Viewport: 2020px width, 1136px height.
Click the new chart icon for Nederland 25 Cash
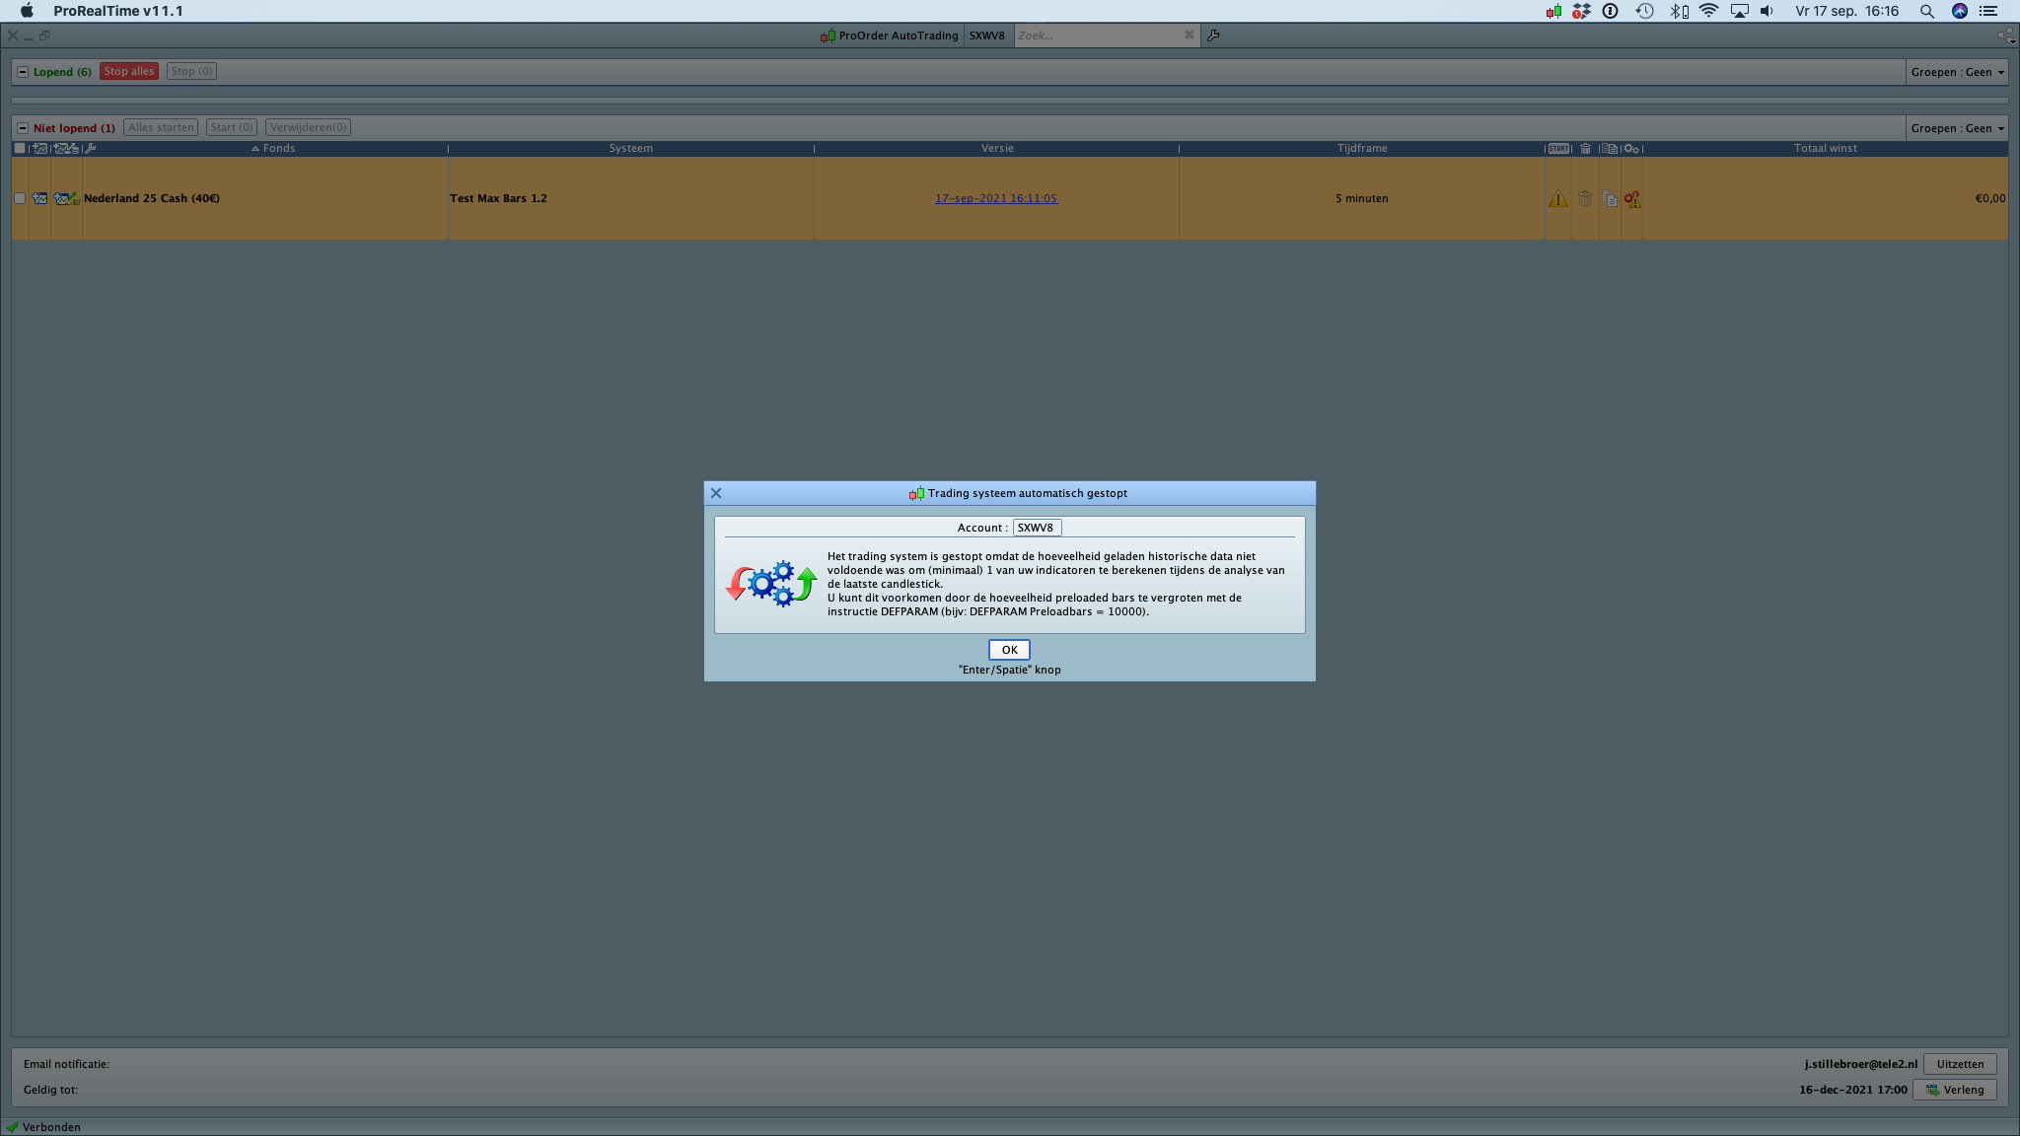[x=39, y=198]
